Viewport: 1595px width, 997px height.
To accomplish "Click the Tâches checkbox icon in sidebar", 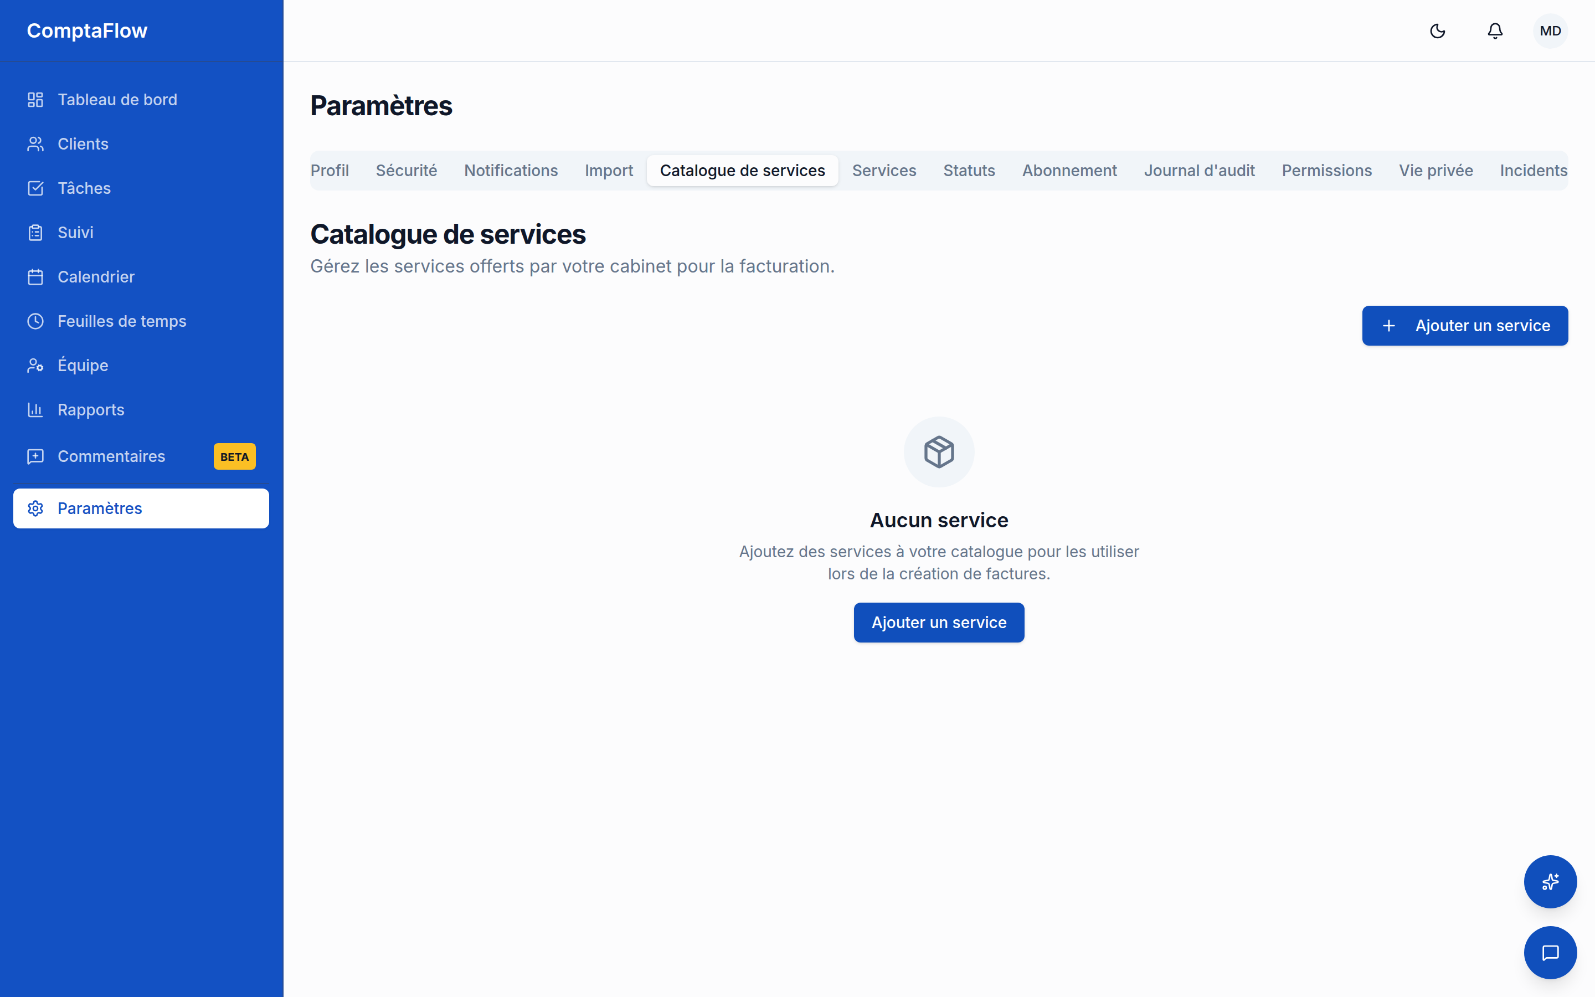I will 35,188.
